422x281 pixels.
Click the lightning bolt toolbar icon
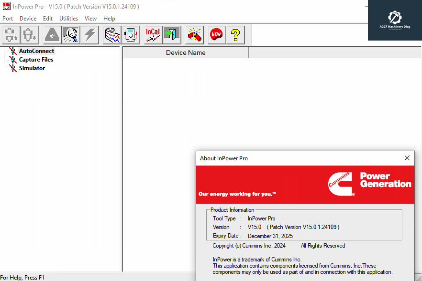[89, 35]
